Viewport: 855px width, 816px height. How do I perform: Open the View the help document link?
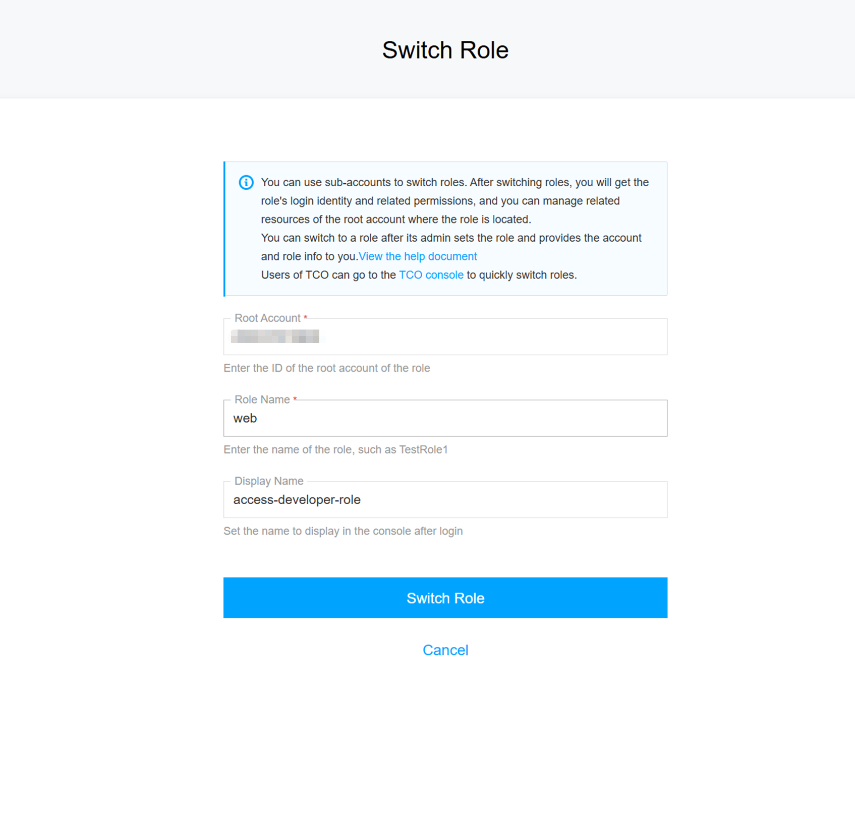pos(418,256)
